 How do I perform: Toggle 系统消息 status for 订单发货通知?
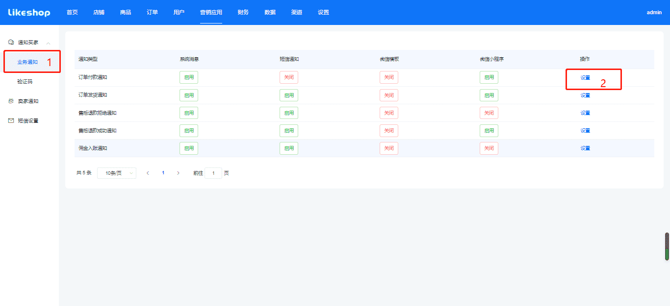pyautogui.click(x=189, y=95)
